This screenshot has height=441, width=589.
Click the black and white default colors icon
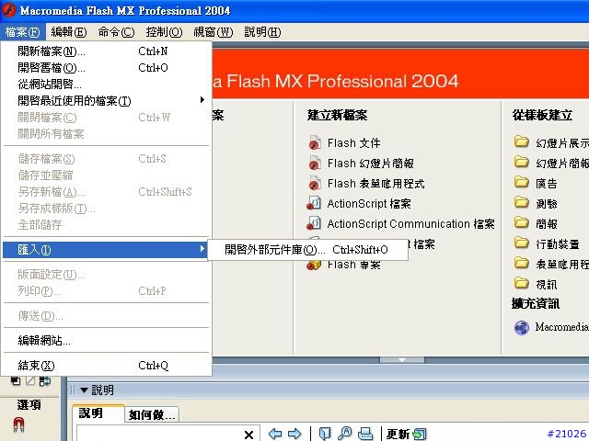(x=16, y=381)
